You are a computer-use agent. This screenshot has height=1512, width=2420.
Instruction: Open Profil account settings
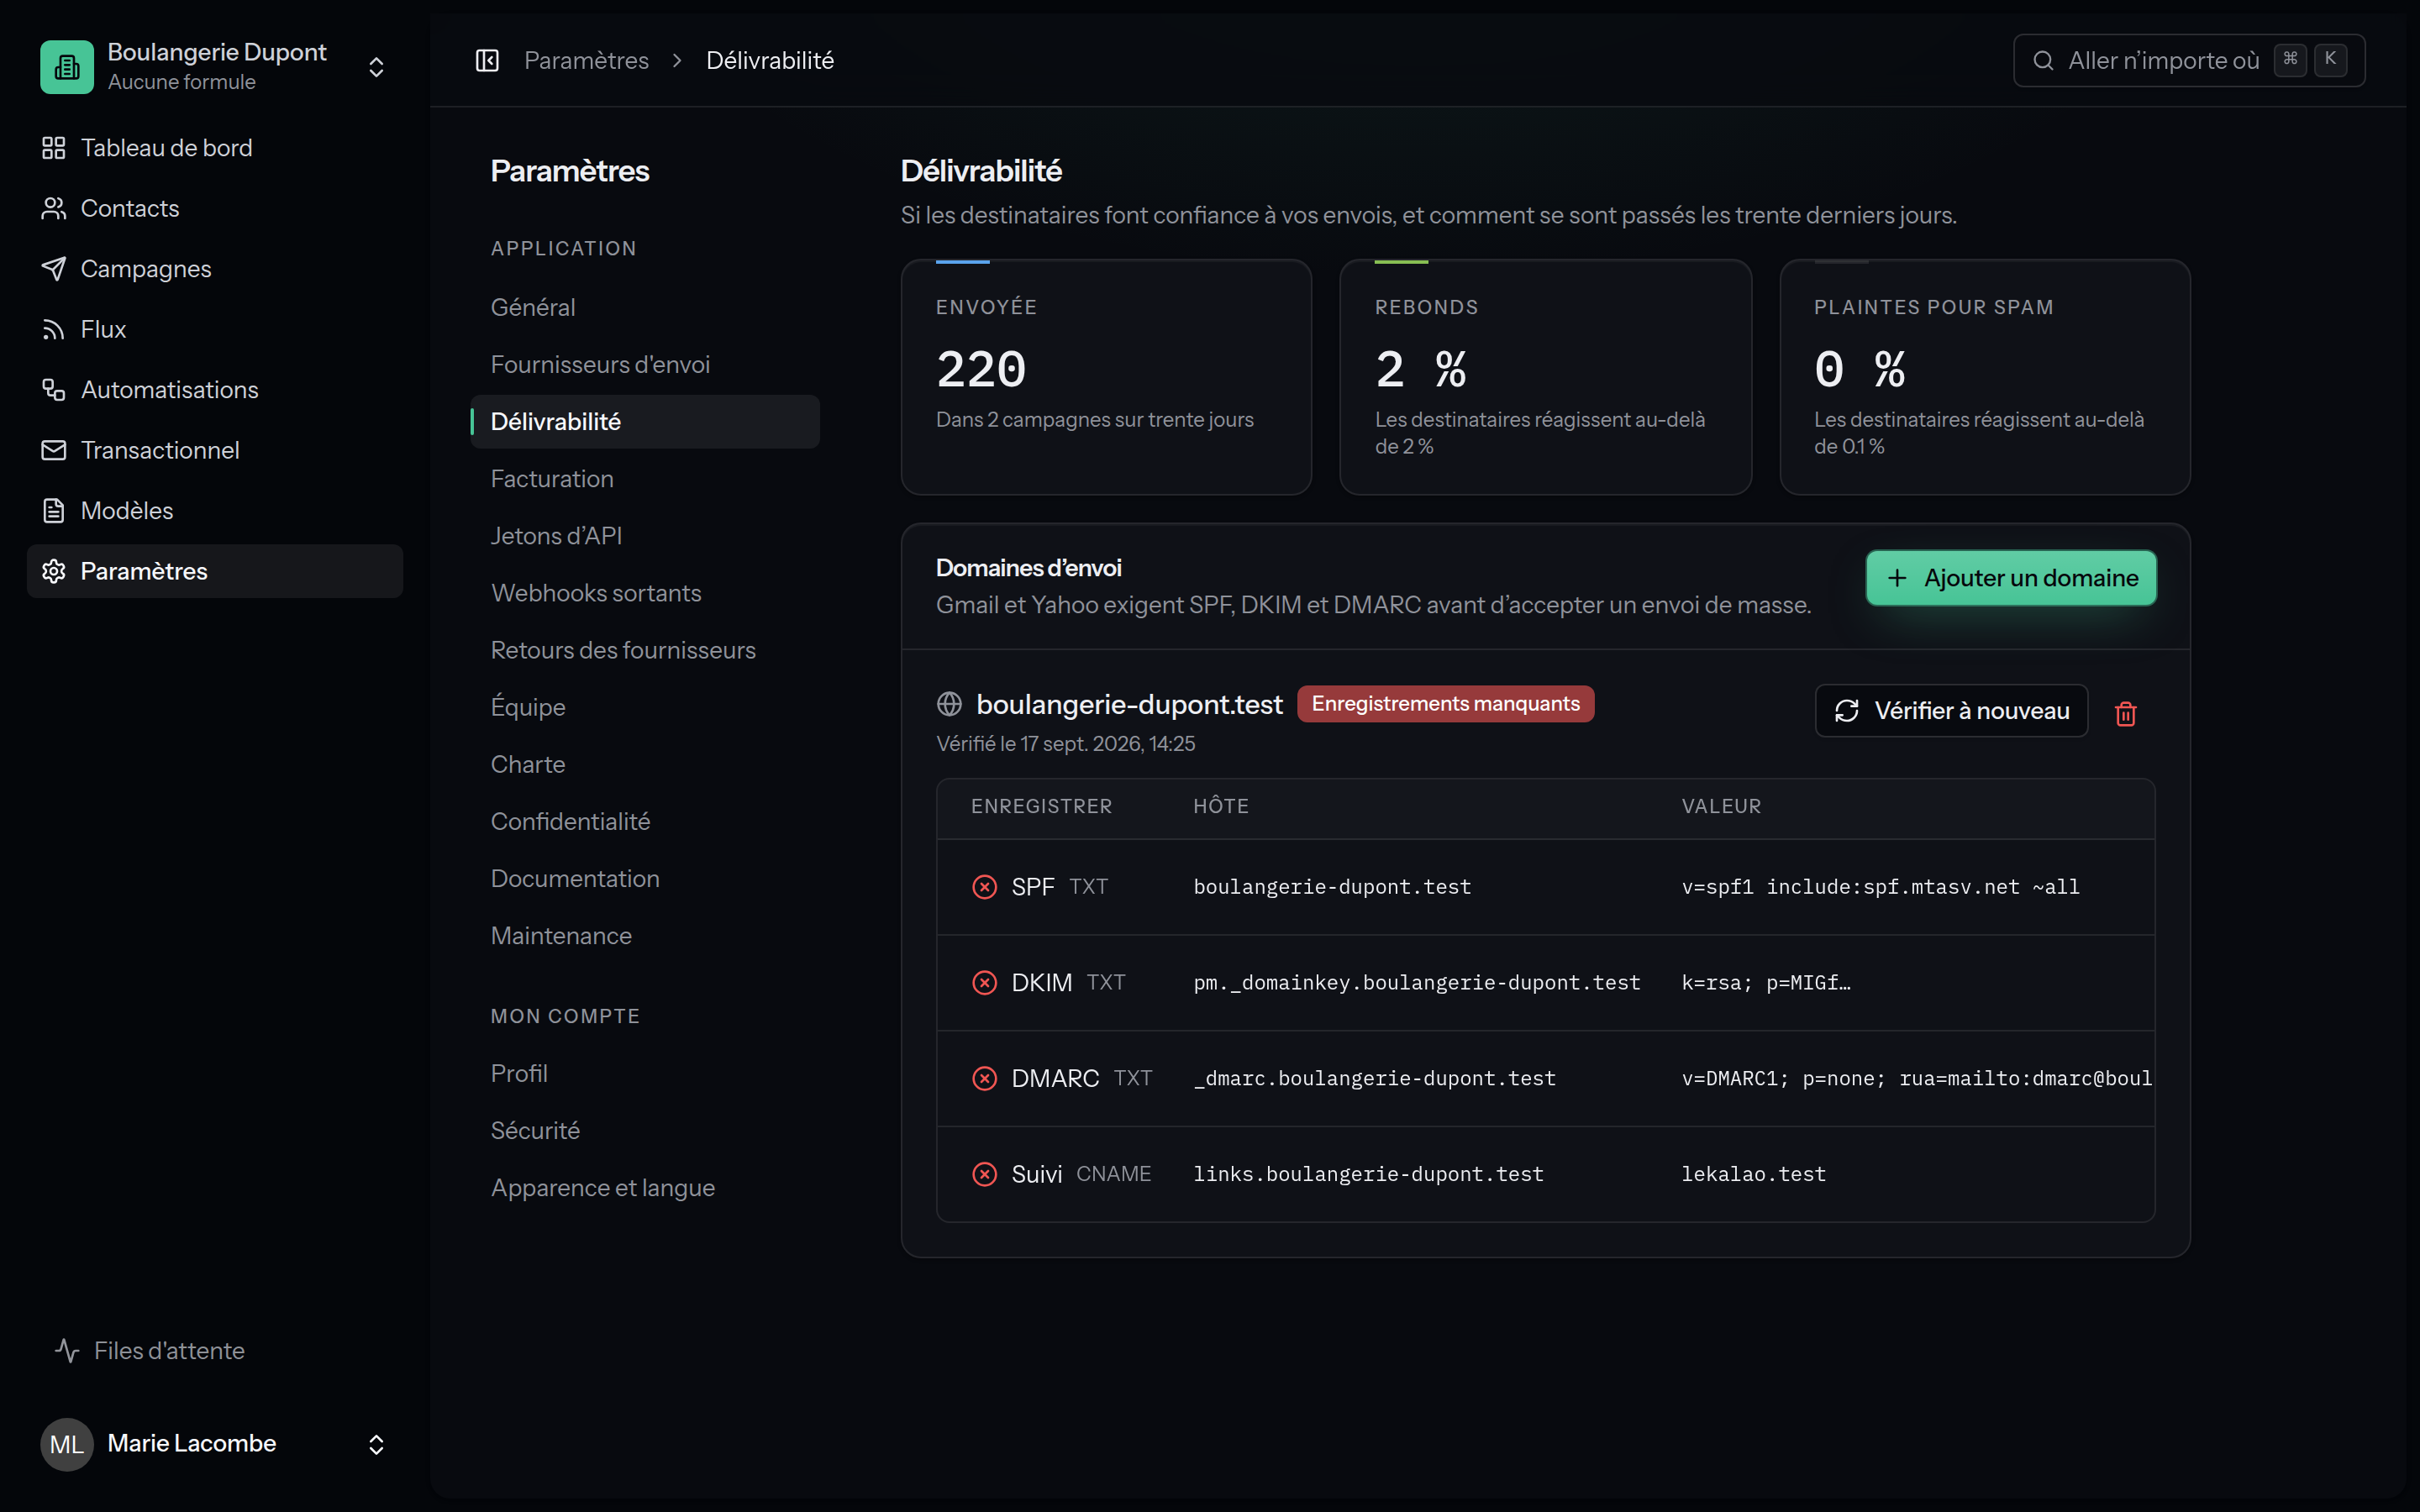[645, 1073]
